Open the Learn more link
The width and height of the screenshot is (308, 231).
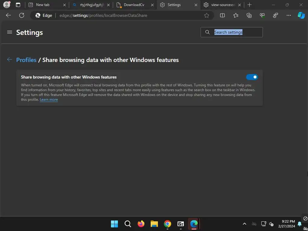(x=49, y=100)
